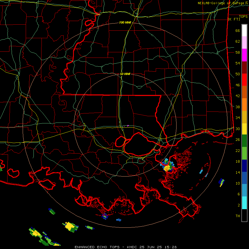Viewport: 249px width, 249px height.
Task: Click the "58" legend value
Action: click(x=238, y=52)
